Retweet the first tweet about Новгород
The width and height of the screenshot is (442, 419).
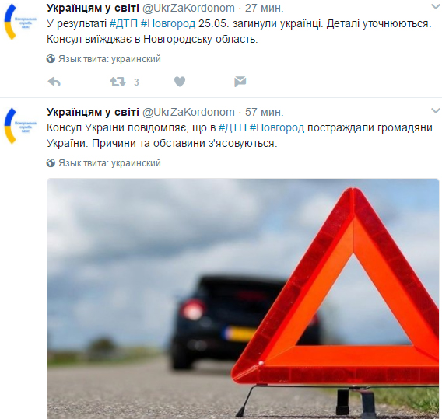coord(118,82)
